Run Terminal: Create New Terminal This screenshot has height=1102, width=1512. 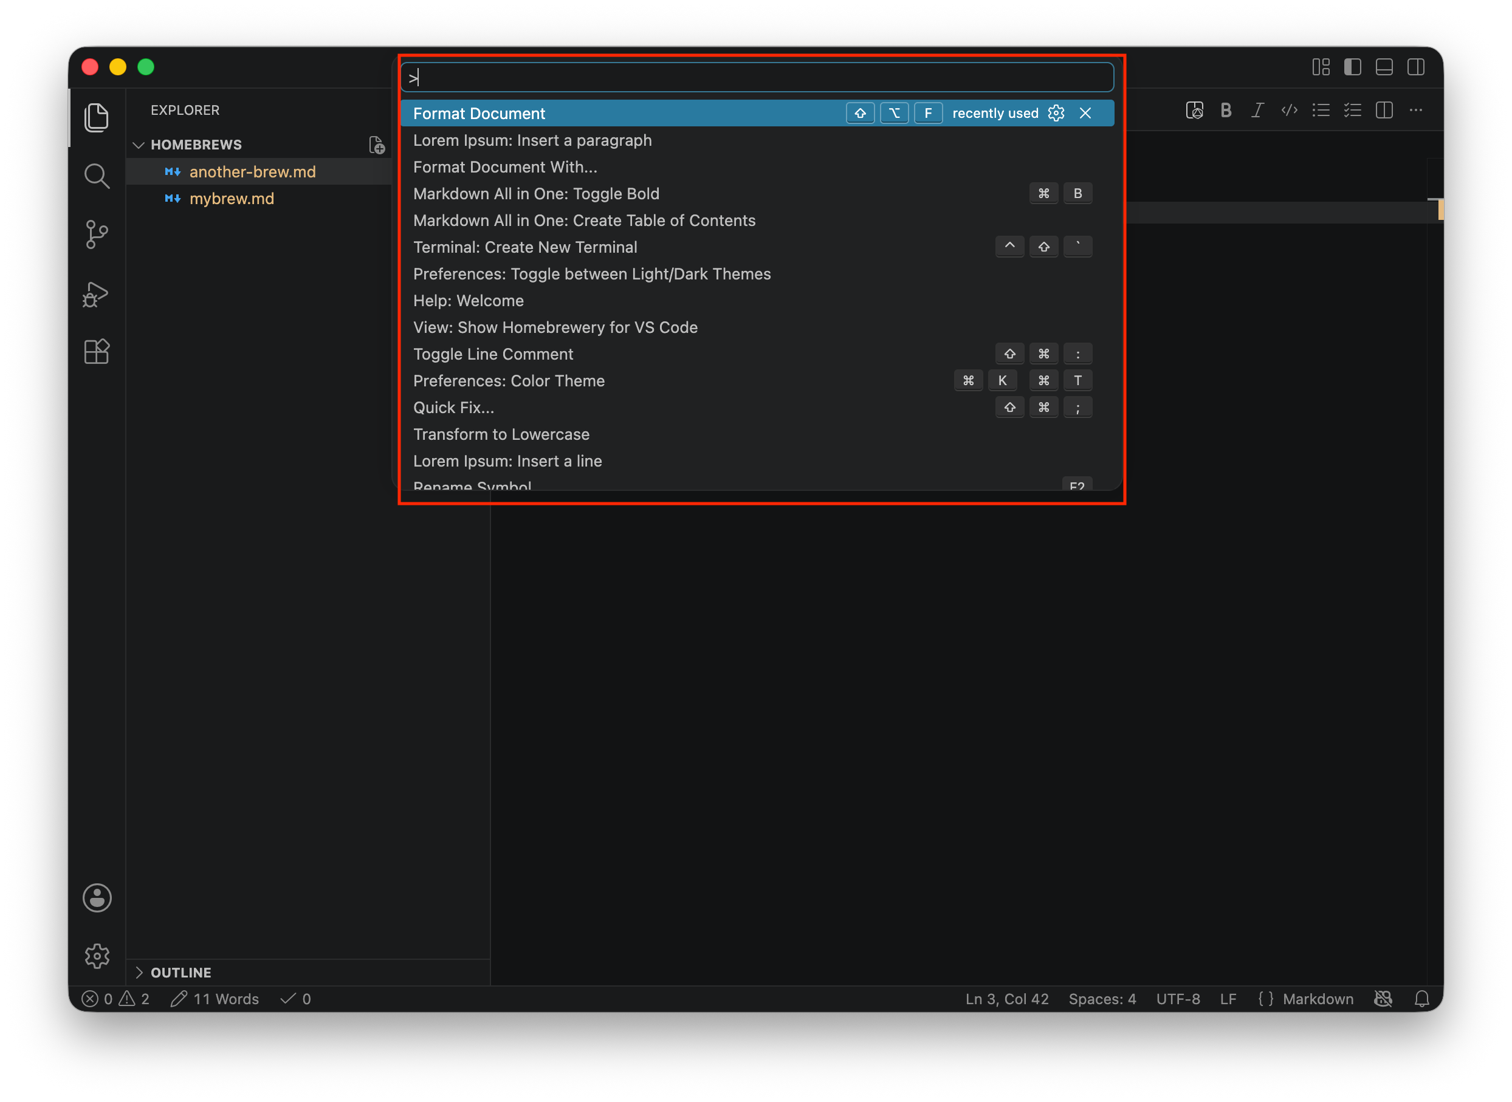(757, 247)
